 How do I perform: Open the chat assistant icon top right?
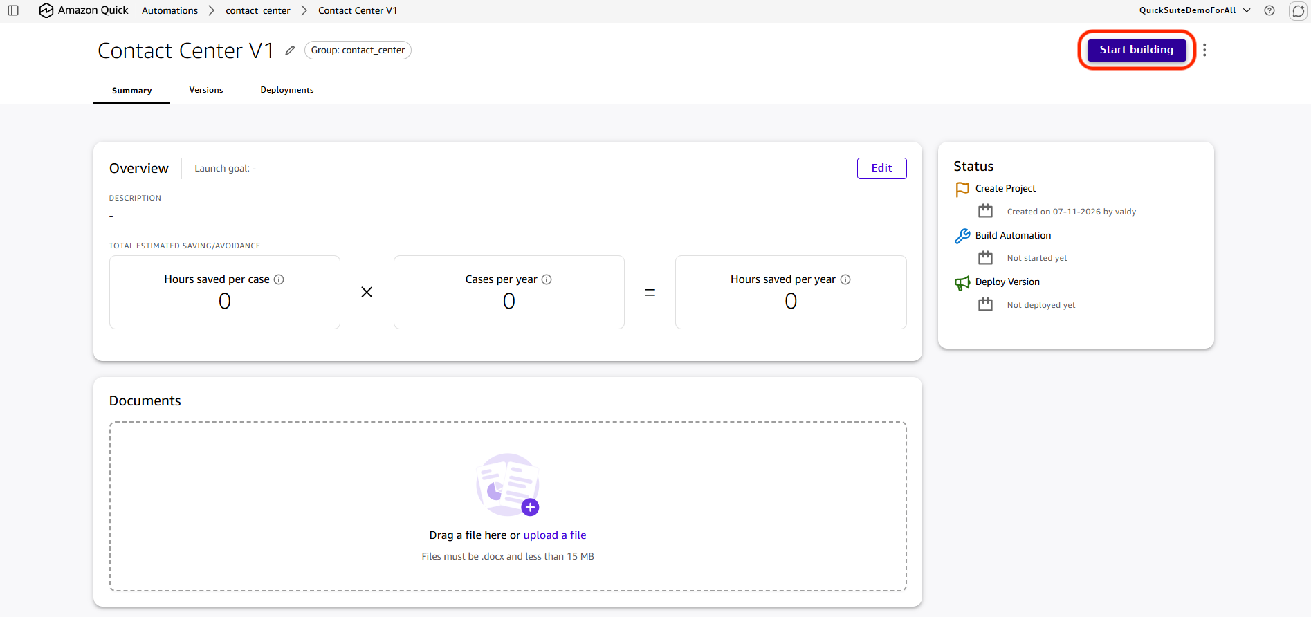click(1299, 10)
